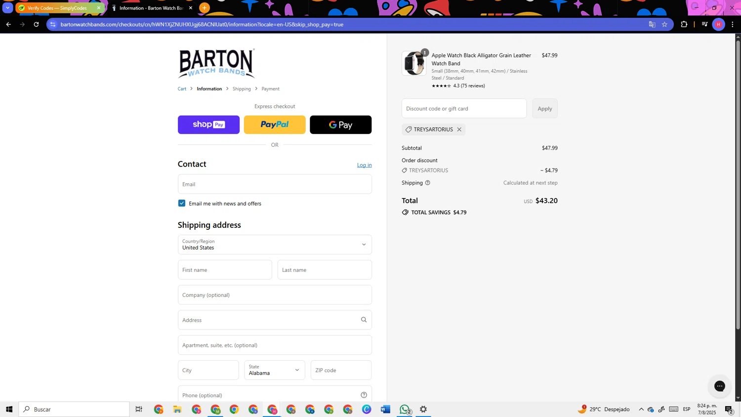This screenshot has height=417, width=741.
Task: Select the Payment breadcrumb step
Action: 270,89
